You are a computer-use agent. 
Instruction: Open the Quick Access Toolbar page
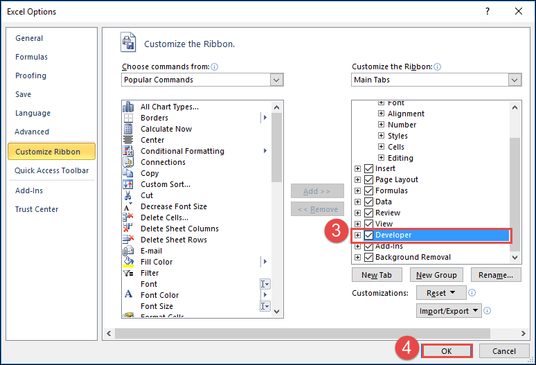[x=52, y=170]
